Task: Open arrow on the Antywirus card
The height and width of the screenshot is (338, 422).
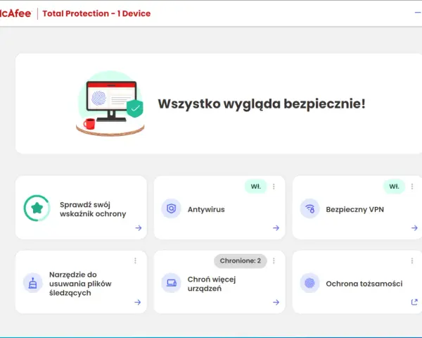Action: [x=276, y=228]
